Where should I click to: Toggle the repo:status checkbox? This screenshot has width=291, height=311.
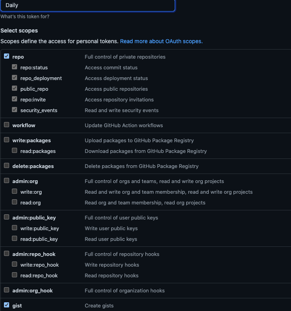click(x=15, y=67)
